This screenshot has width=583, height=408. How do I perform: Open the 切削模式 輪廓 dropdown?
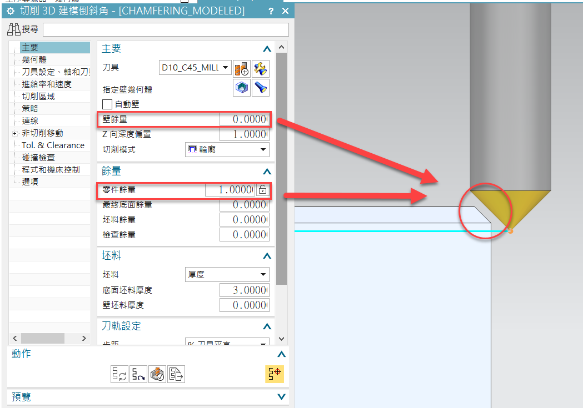[x=227, y=150]
